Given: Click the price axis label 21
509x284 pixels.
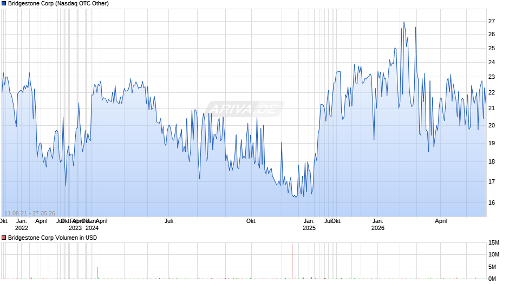Looking at the screenshot, I should (x=492, y=108).
